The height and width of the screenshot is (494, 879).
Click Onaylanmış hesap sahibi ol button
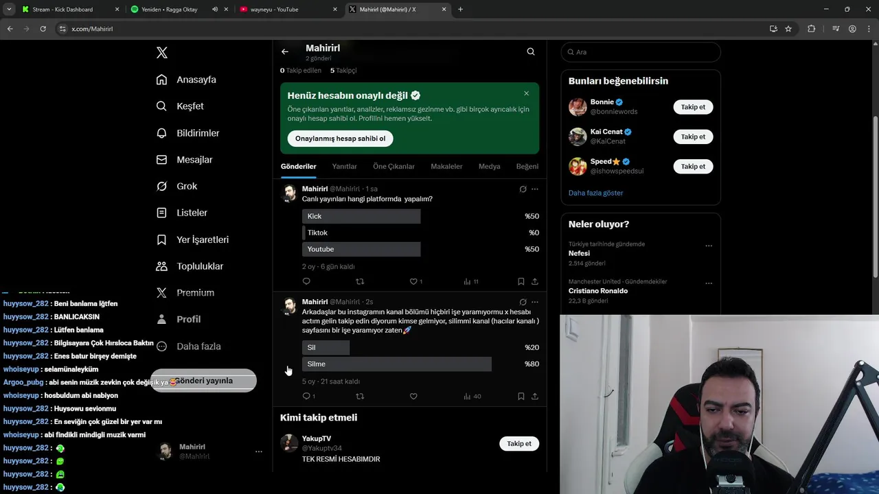pyautogui.click(x=340, y=139)
